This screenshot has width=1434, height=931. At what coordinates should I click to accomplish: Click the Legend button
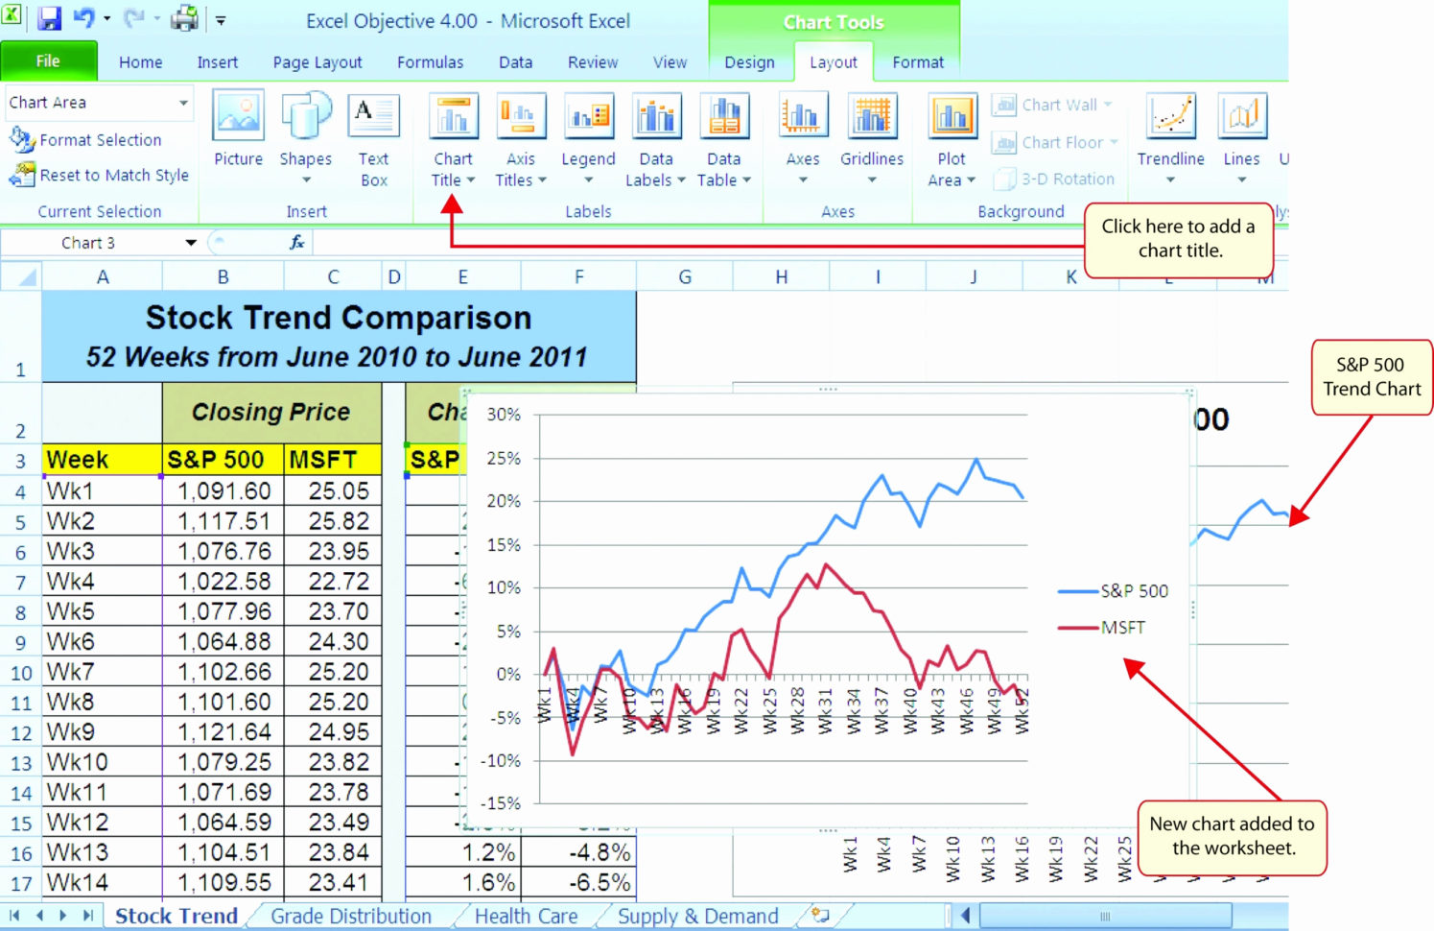(588, 139)
